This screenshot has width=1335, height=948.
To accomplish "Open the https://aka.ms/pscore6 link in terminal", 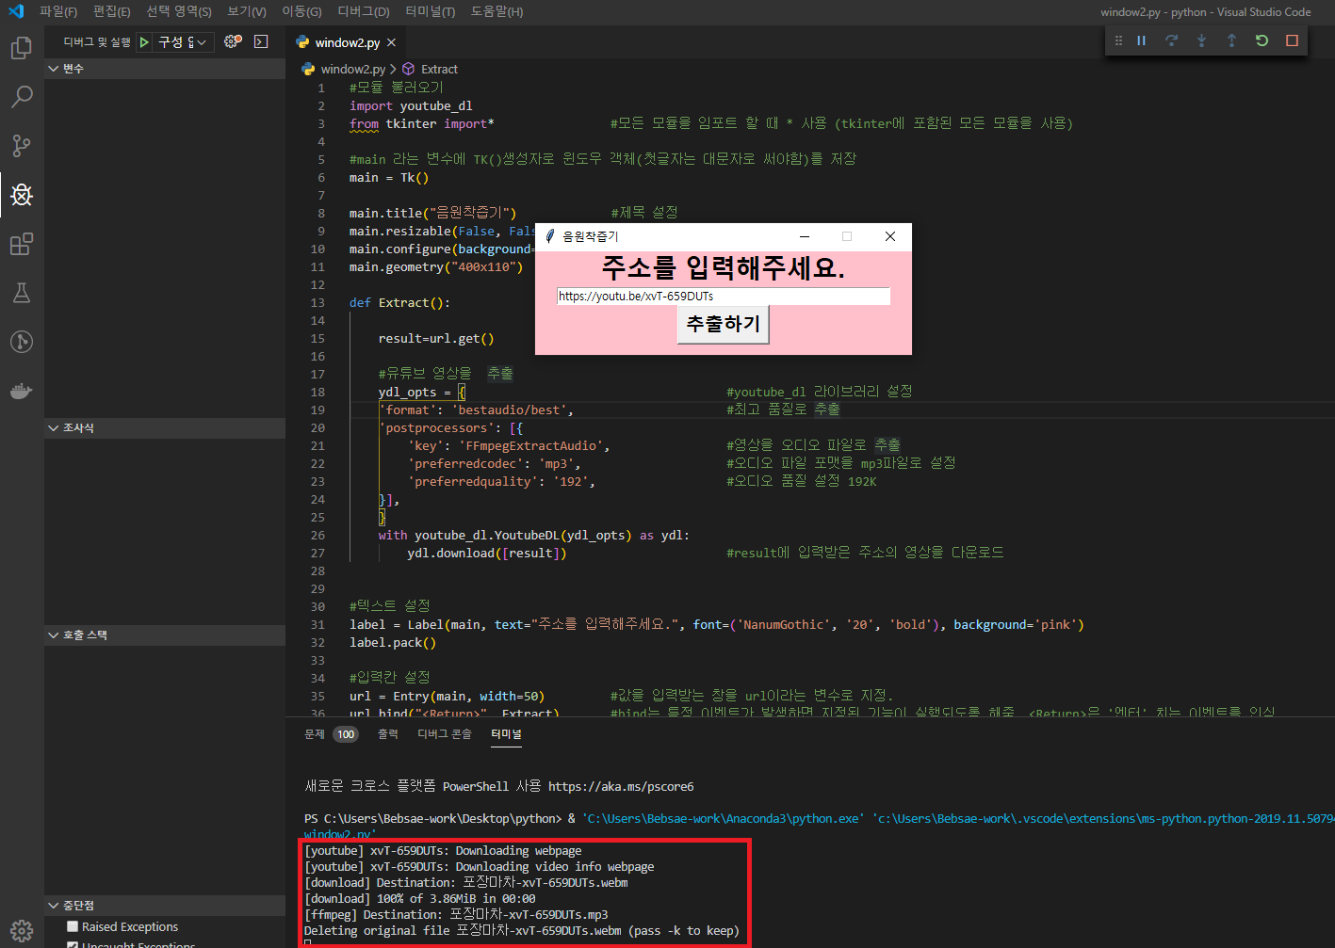I will pyautogui.click(x=621, y=786).
